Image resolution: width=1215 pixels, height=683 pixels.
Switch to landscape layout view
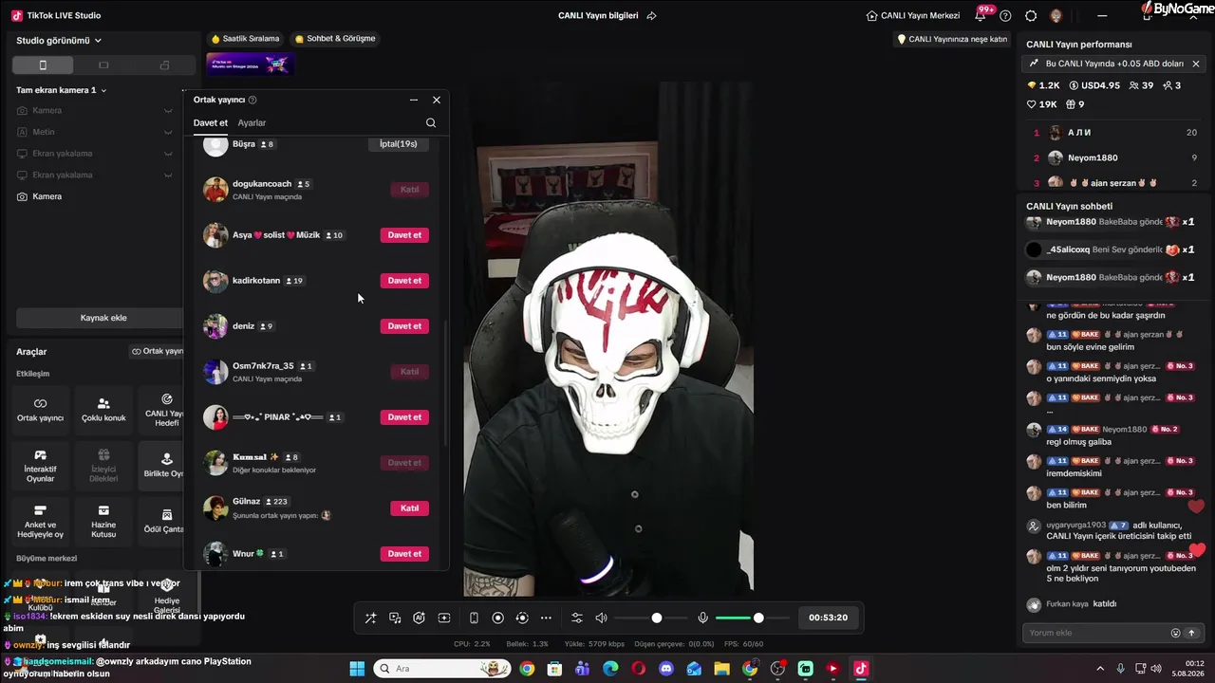[x=103, y=65]
